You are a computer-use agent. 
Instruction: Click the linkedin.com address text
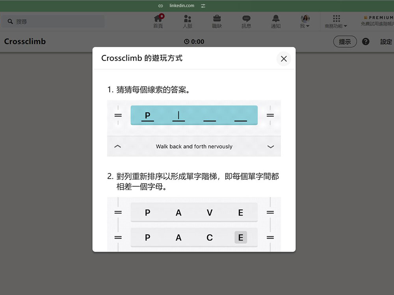pyautogui.click(x=182, y=6)
